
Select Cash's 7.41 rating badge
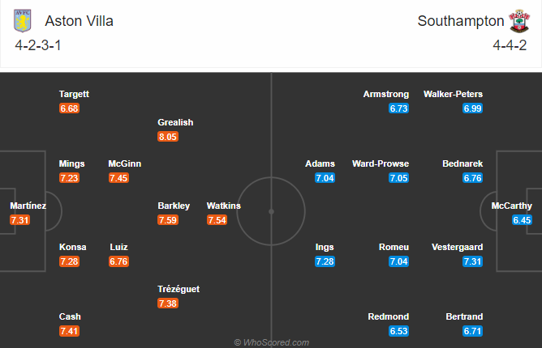coord(69,331)
